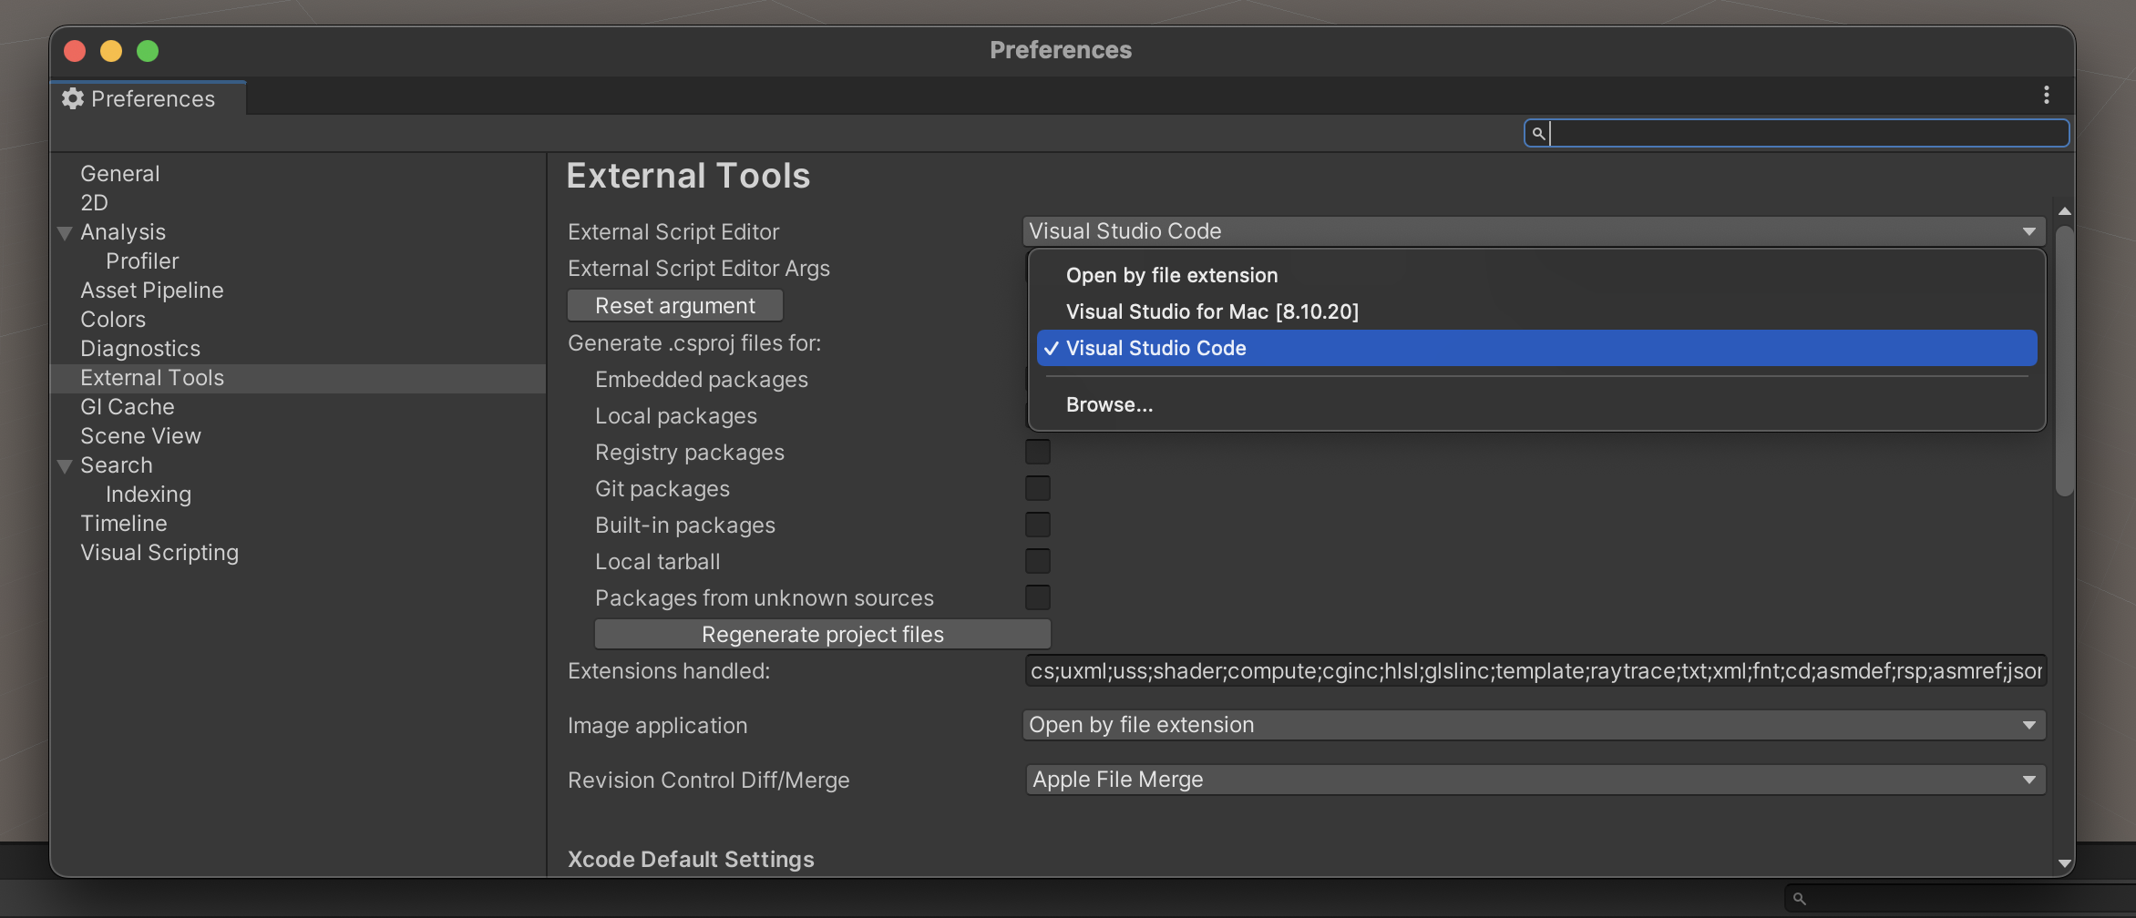Viewport: 2136px width, 918px height.
Task: Click the scrollbar down arrow
Action: point(2065,862)
